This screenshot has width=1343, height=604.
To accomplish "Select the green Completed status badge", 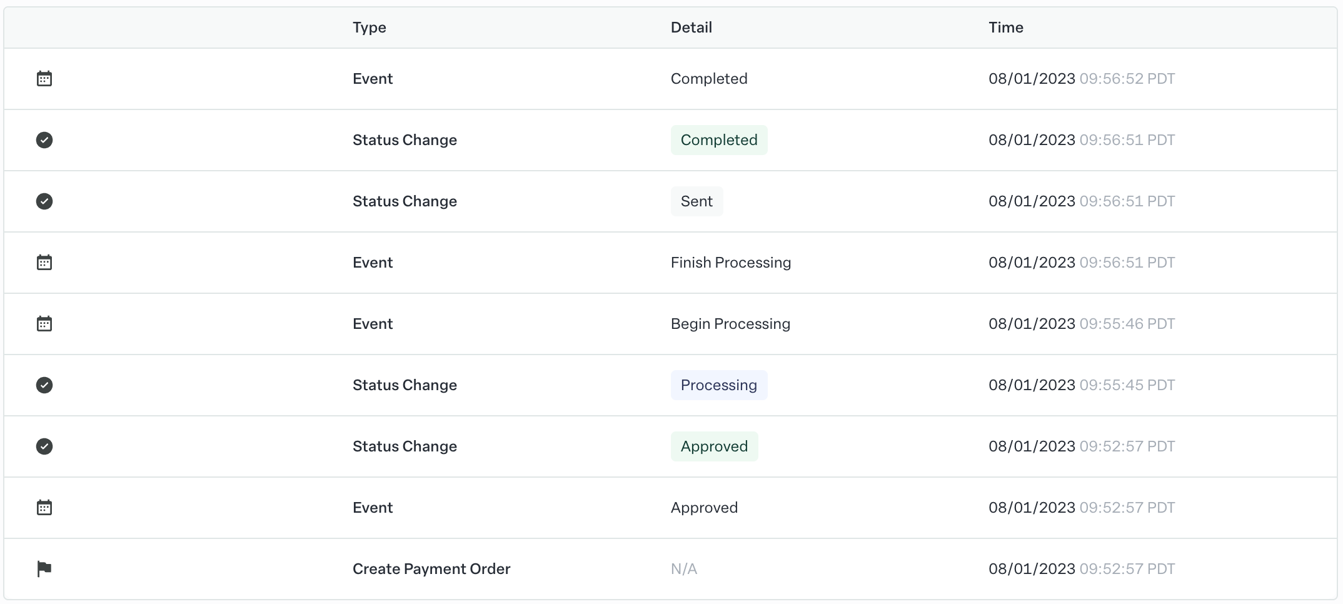I will [718, 140].
